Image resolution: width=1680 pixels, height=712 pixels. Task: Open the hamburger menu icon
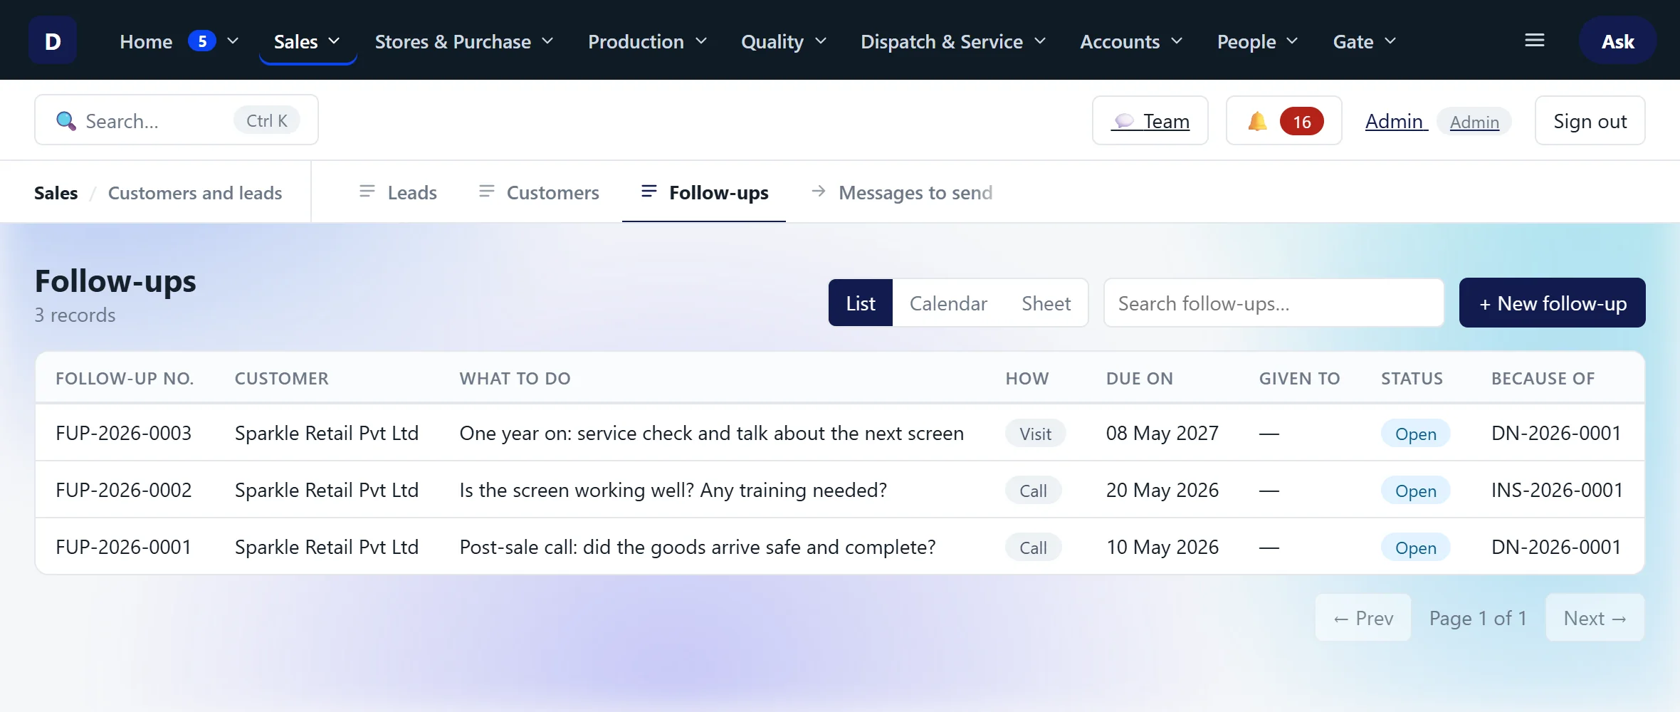click(x=1534, y=41)
